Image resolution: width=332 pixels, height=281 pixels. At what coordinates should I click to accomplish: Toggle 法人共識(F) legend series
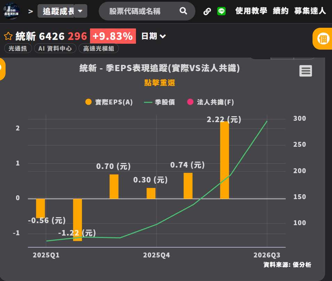coord(211,102)
